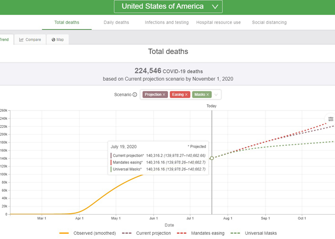Image resolution: width=335 pixels, height=239 pixels.
Task: Click the 224,546 COVID-19 deaths figure
Action: (168, 71)
